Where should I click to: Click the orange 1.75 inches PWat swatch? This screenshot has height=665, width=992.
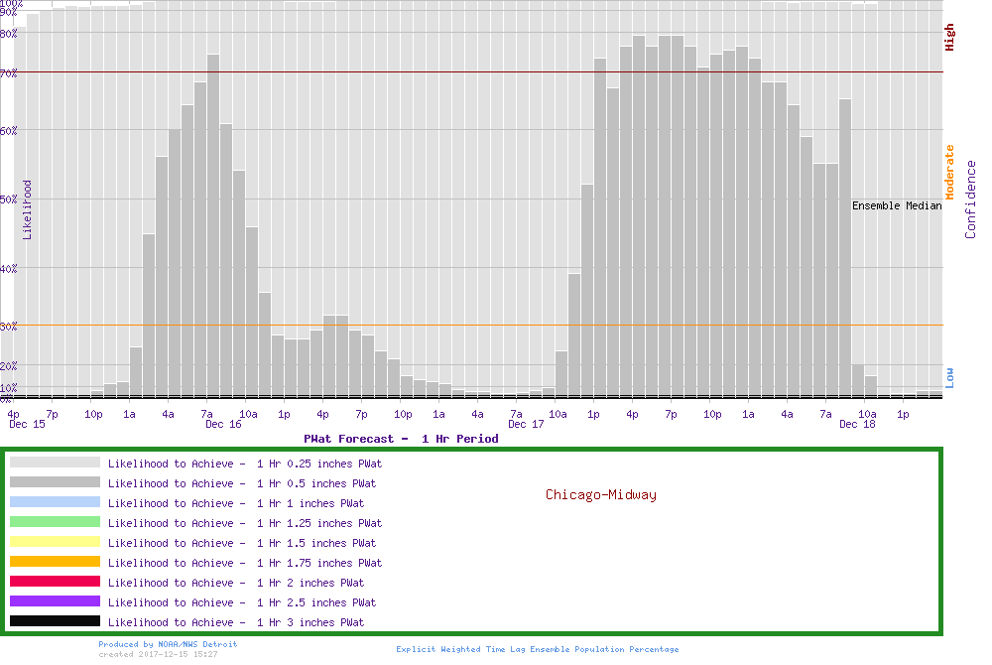tap(55, 562)
